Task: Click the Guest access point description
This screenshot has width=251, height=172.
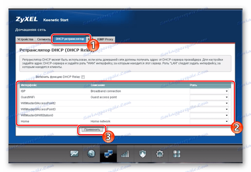Action: tap(104, 97)
